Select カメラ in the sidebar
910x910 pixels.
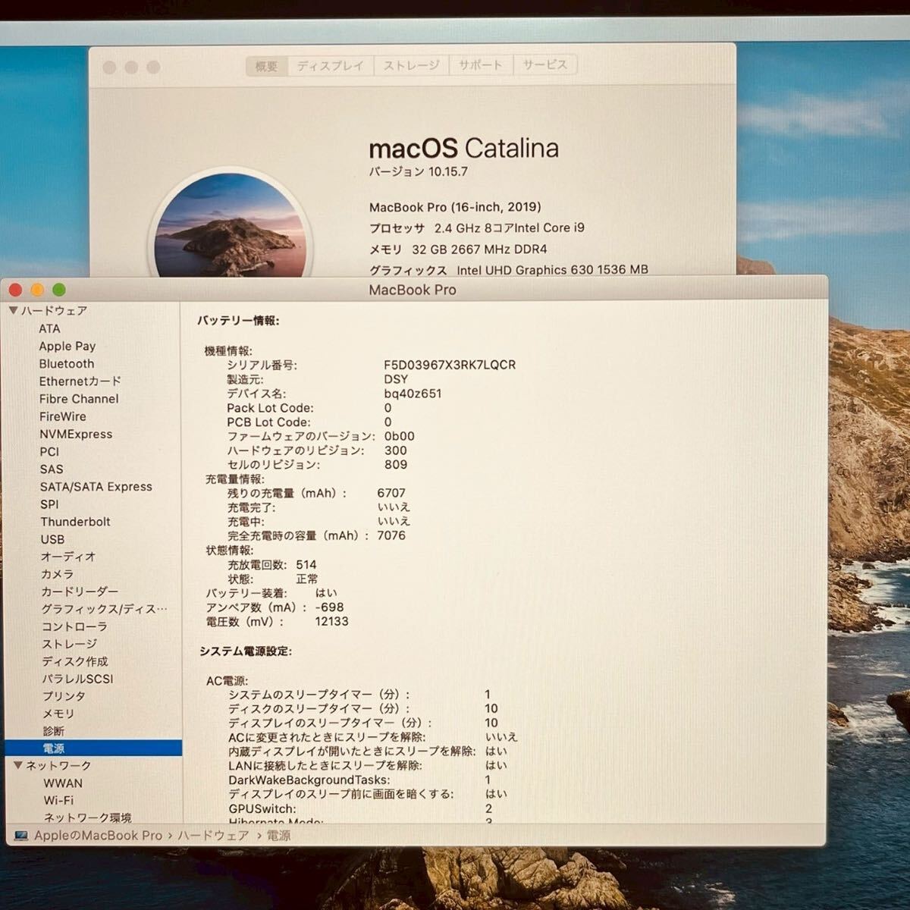tap(58, 574)
